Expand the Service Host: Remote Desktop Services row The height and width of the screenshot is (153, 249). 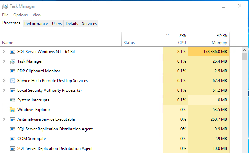click(4, 81)
